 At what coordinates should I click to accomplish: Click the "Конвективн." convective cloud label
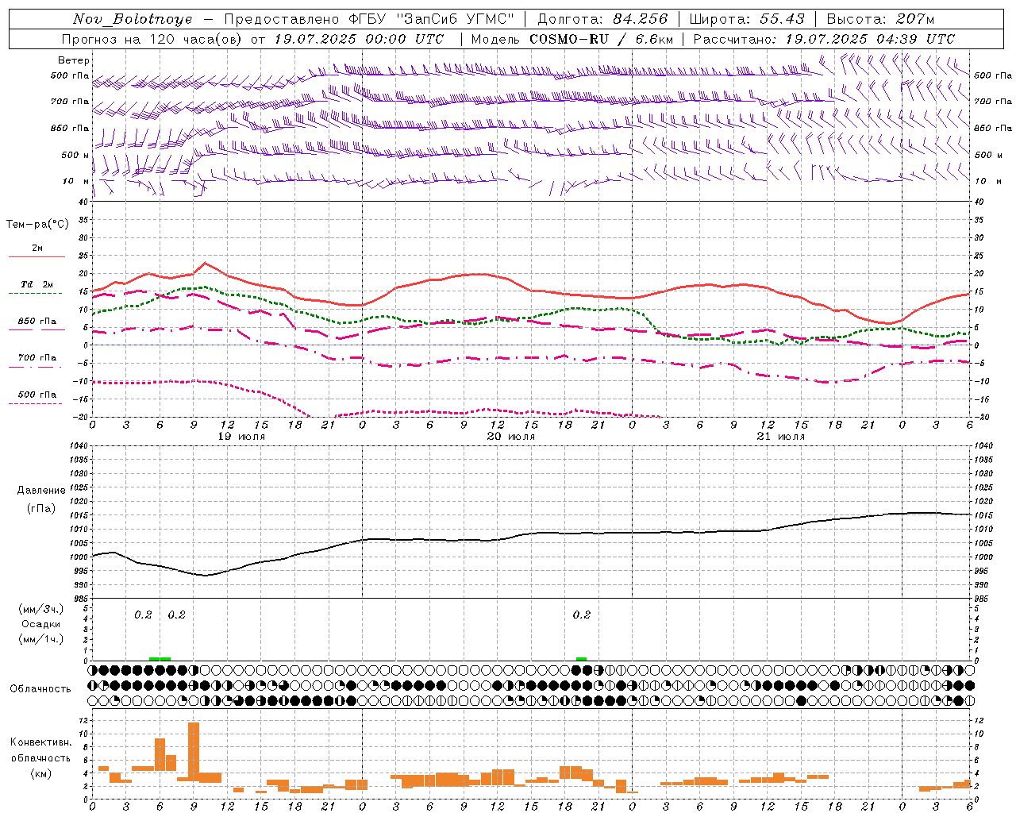pyautogui.click(x=41, y=742)
